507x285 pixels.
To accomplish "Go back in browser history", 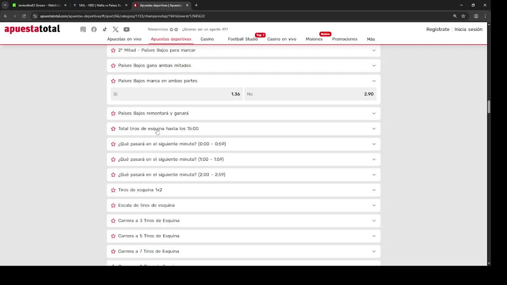I will 6,16.
